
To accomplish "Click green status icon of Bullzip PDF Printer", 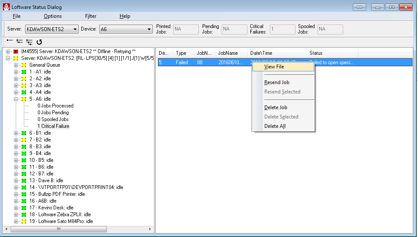I will (x=24, y=194).
